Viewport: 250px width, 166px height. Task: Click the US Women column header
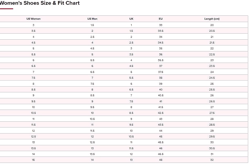point(33,19)
